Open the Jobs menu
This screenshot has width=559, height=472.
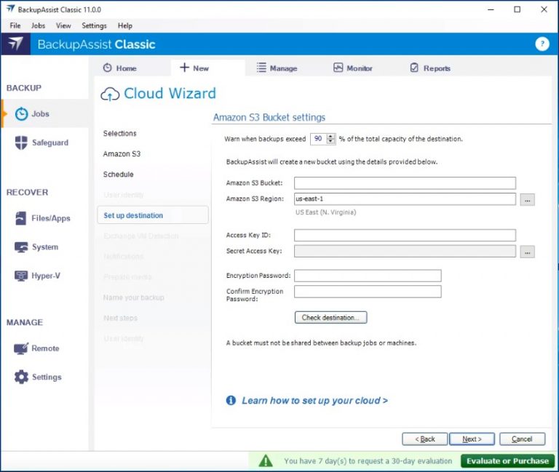(38, 25)
